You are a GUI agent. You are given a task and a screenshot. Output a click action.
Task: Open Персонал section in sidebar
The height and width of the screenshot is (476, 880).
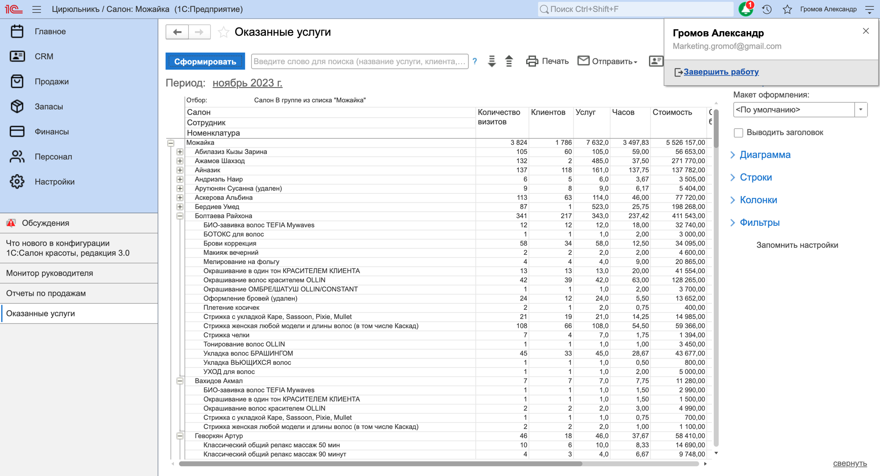[79, 157]
